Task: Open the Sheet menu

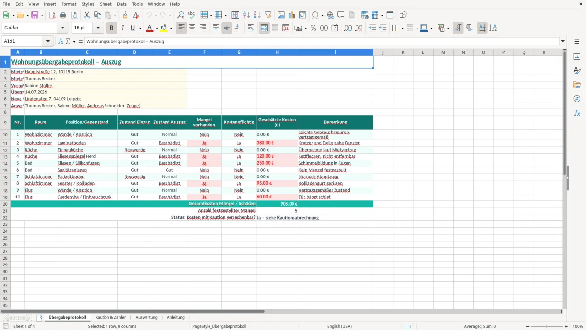Action: tap(105, 4)
